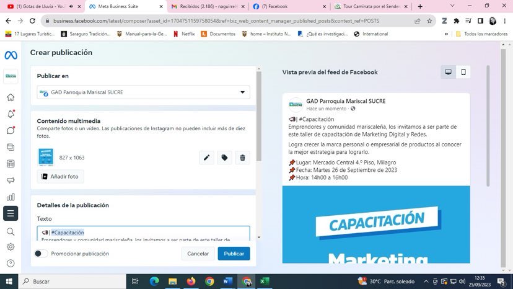Click the Añadir foto button
The height and width of the screenshot is (289, 513).
(61, 177)
